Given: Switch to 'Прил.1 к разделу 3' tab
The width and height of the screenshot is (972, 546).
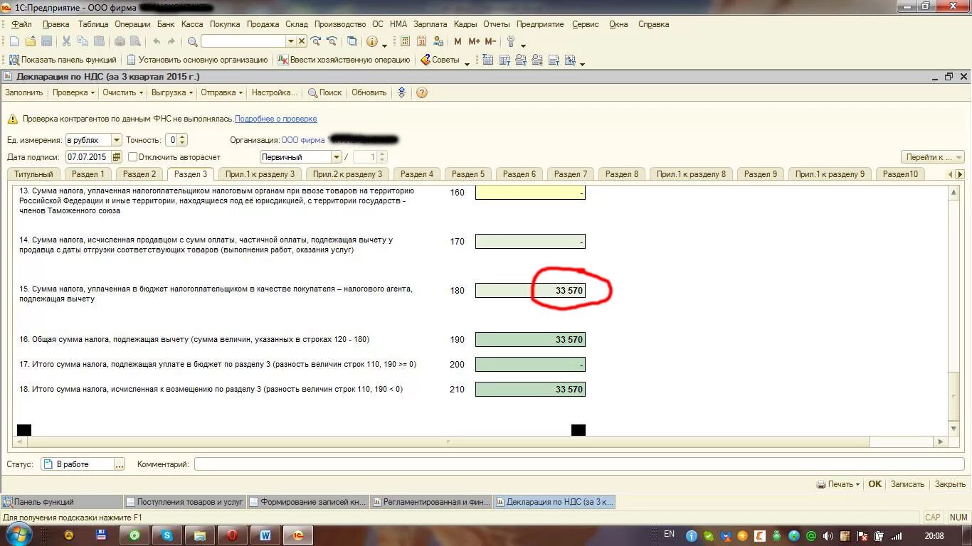Looking at the screenshot, I should coord(260,174).
